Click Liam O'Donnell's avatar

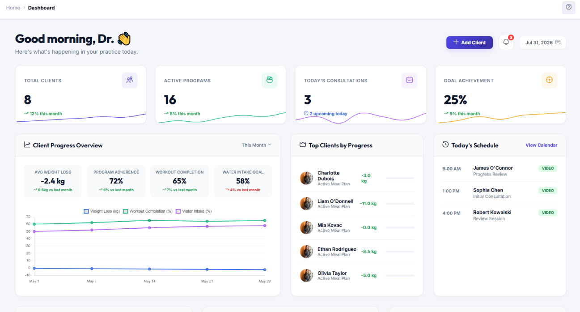click(306, 204)
